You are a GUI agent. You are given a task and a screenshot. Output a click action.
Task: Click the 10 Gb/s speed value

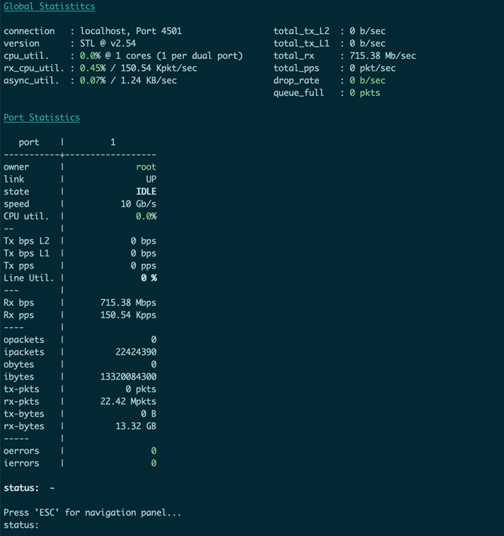pos(138,204)
